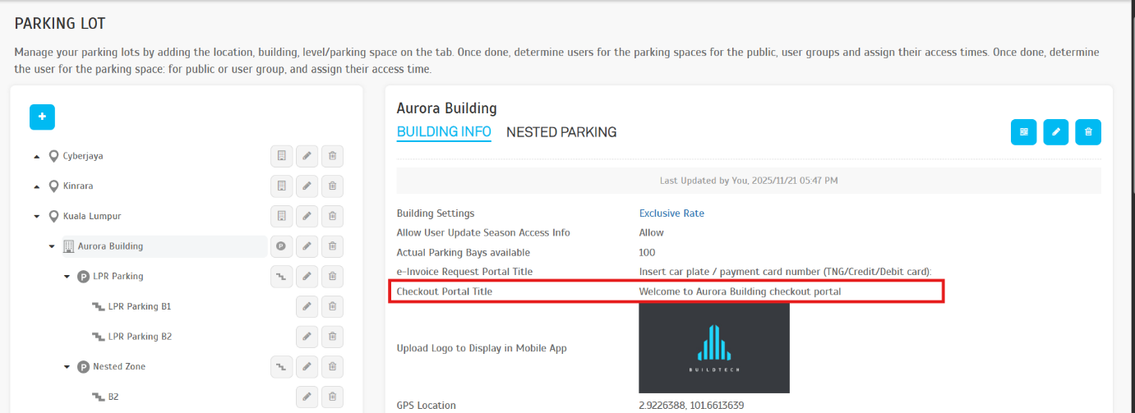Switch to the NESTED PARKING tab
Image resolution: width=1135 pixels, height=413 pixels.
click(x=561, y=132)
